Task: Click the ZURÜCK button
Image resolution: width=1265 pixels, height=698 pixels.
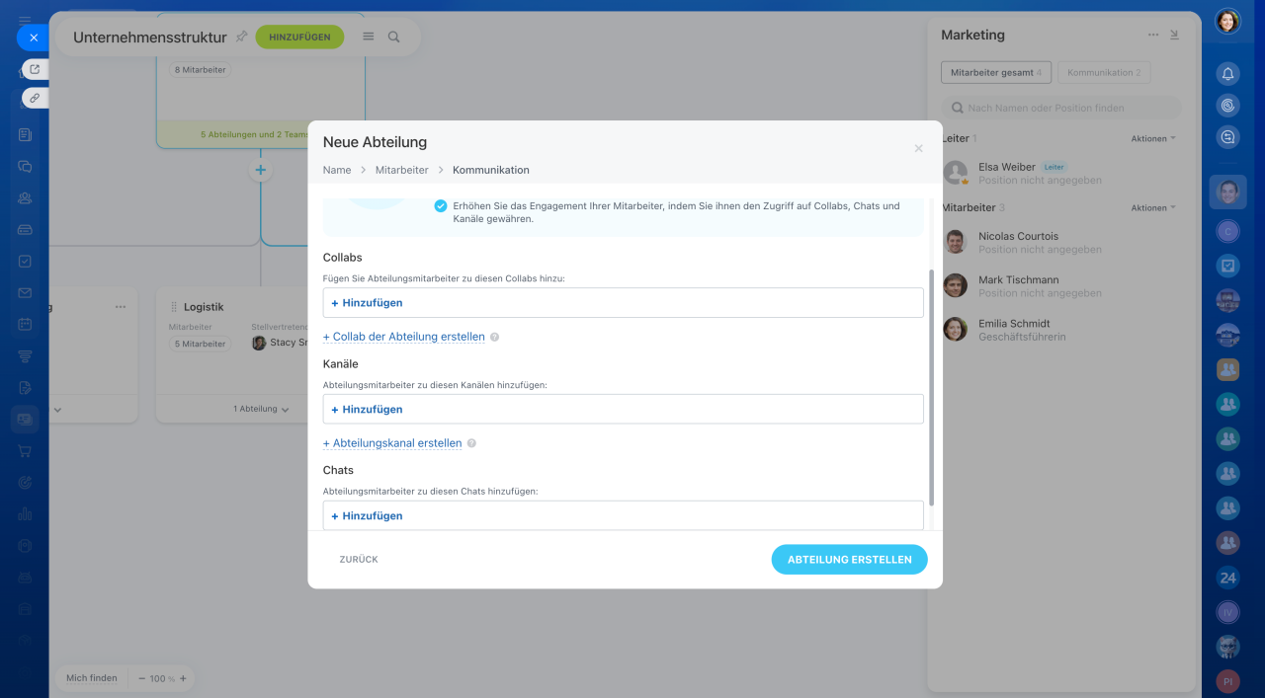Action: (x=359, y=560)
